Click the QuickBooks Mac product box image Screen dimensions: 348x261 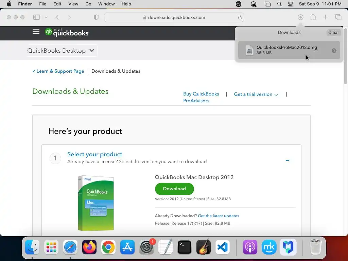(x=96, y=203)
